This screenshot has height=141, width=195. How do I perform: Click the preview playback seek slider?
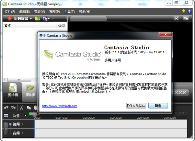click(x=181, y=85)
